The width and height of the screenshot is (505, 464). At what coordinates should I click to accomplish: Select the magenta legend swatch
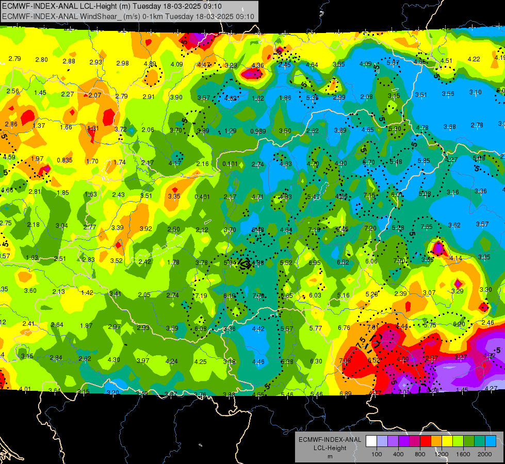415,441
